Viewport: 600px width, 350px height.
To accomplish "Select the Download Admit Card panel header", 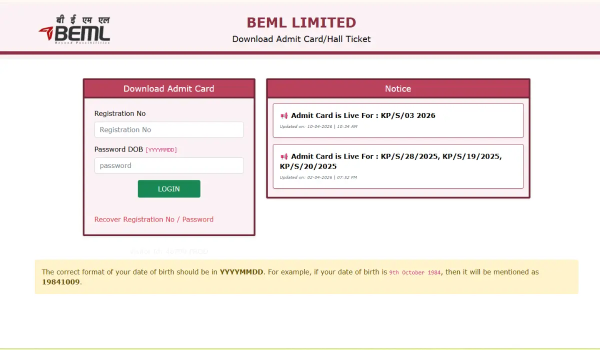I will [169, 88].
